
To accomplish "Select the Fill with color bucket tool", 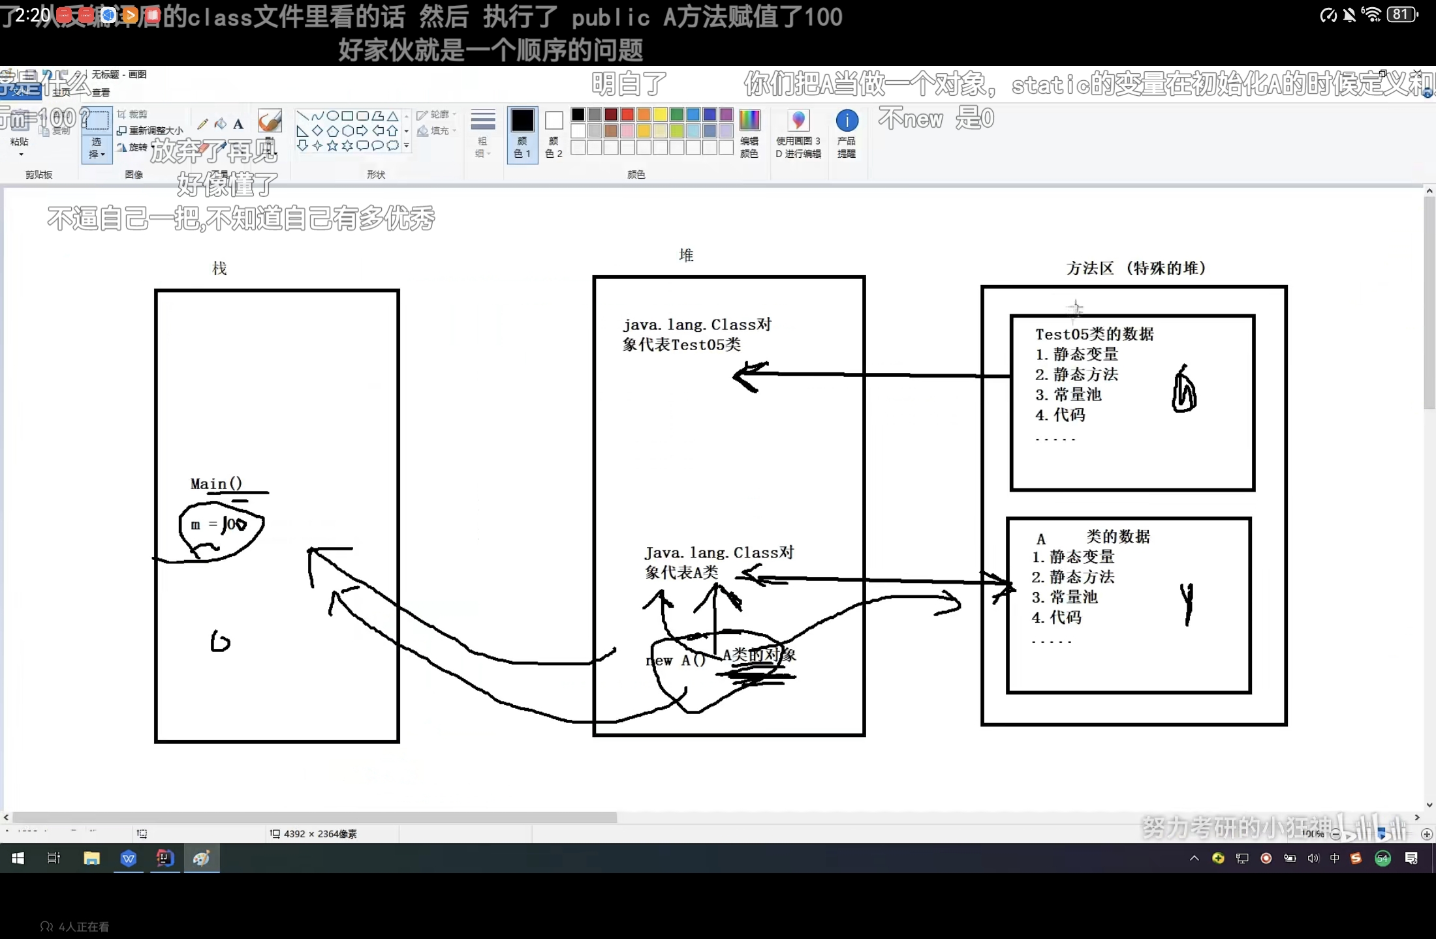I will pos(221,124).
